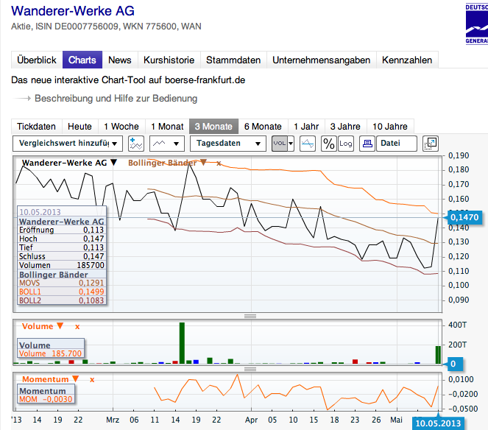Click the chart comparison overlay icon
The width and height of the screenshot is (488, 430).
coord(308,144)
